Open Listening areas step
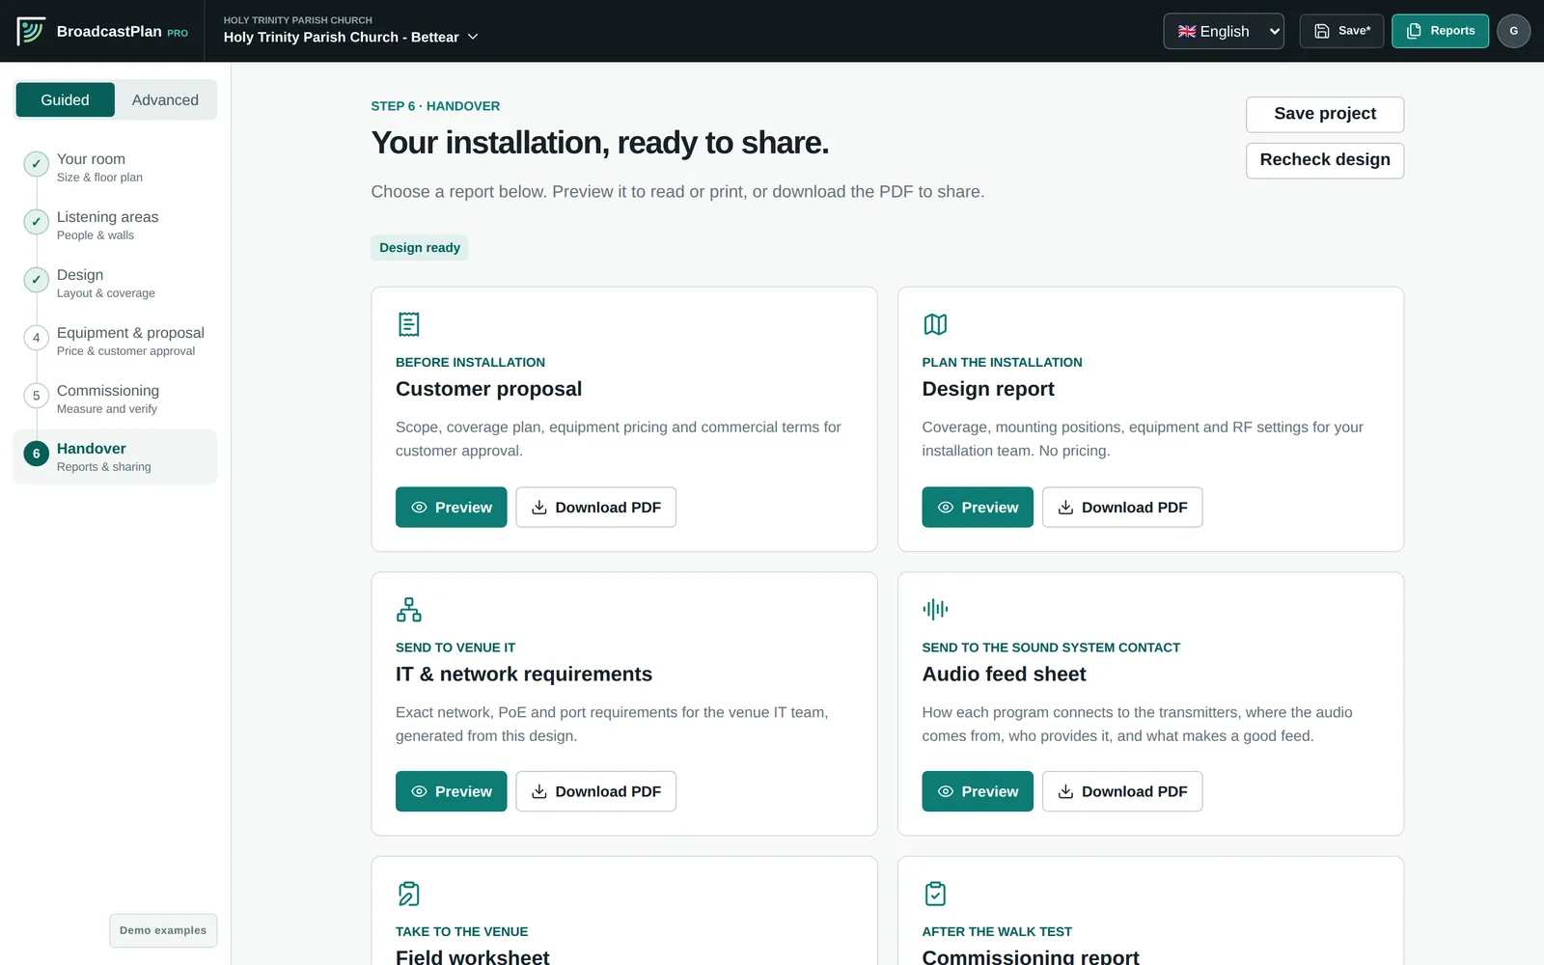Viewport: 1544px width, 965px height. click(x=116, y=225)
